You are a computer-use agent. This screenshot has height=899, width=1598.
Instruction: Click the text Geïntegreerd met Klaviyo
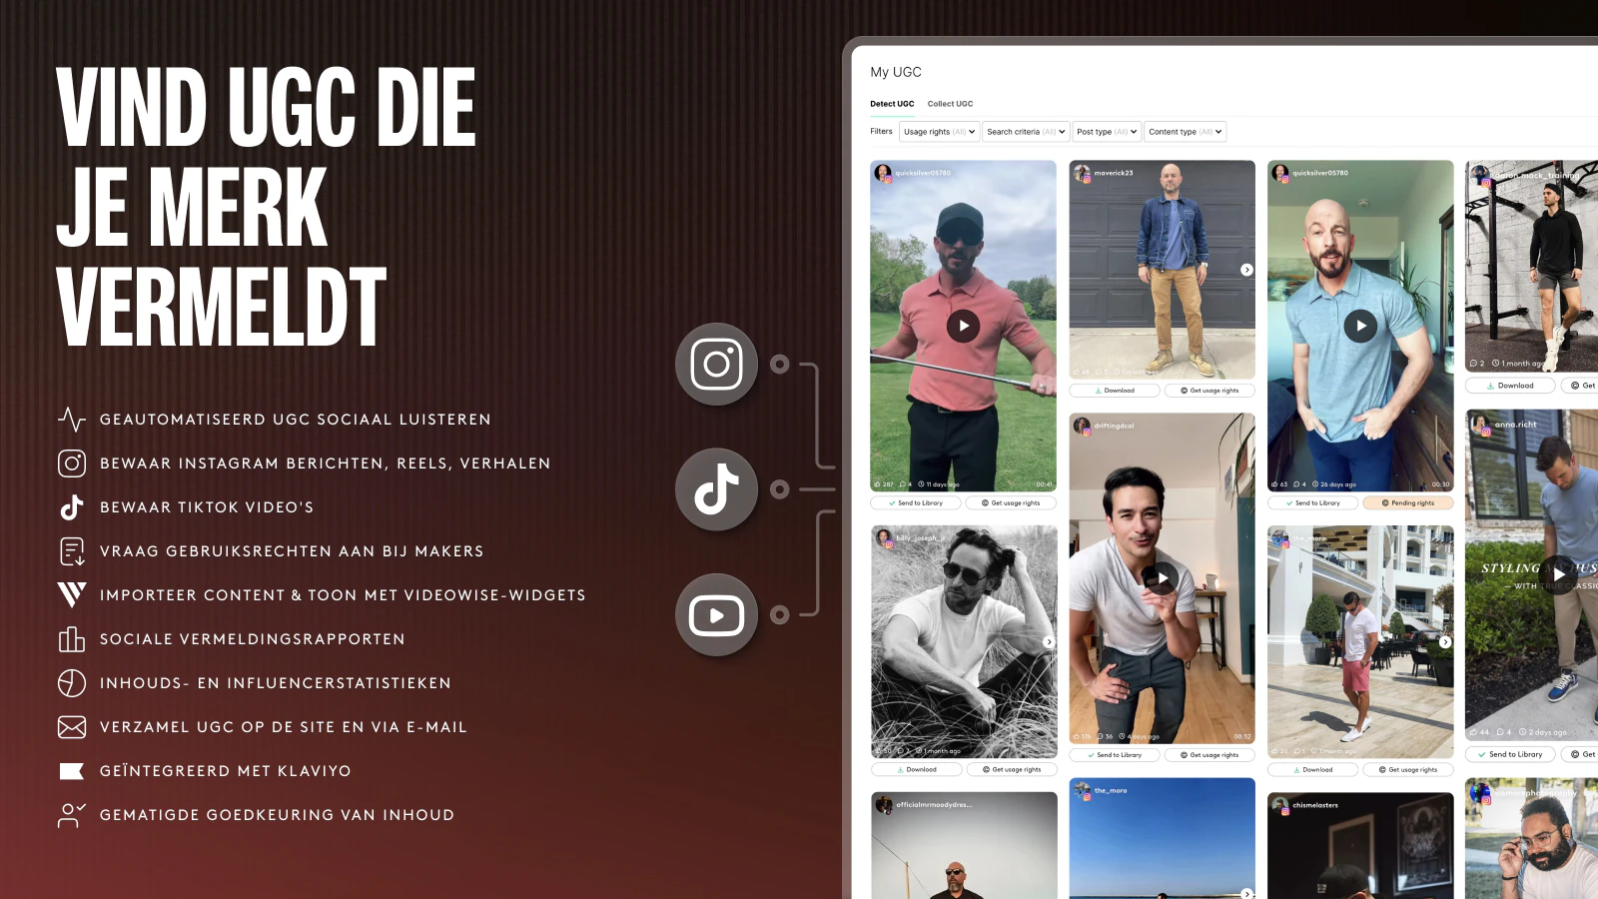226,771
